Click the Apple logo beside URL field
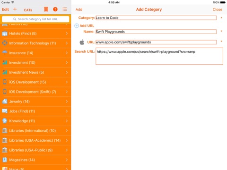The height and width of the screenshot is (170, 227). pos(82,42)
